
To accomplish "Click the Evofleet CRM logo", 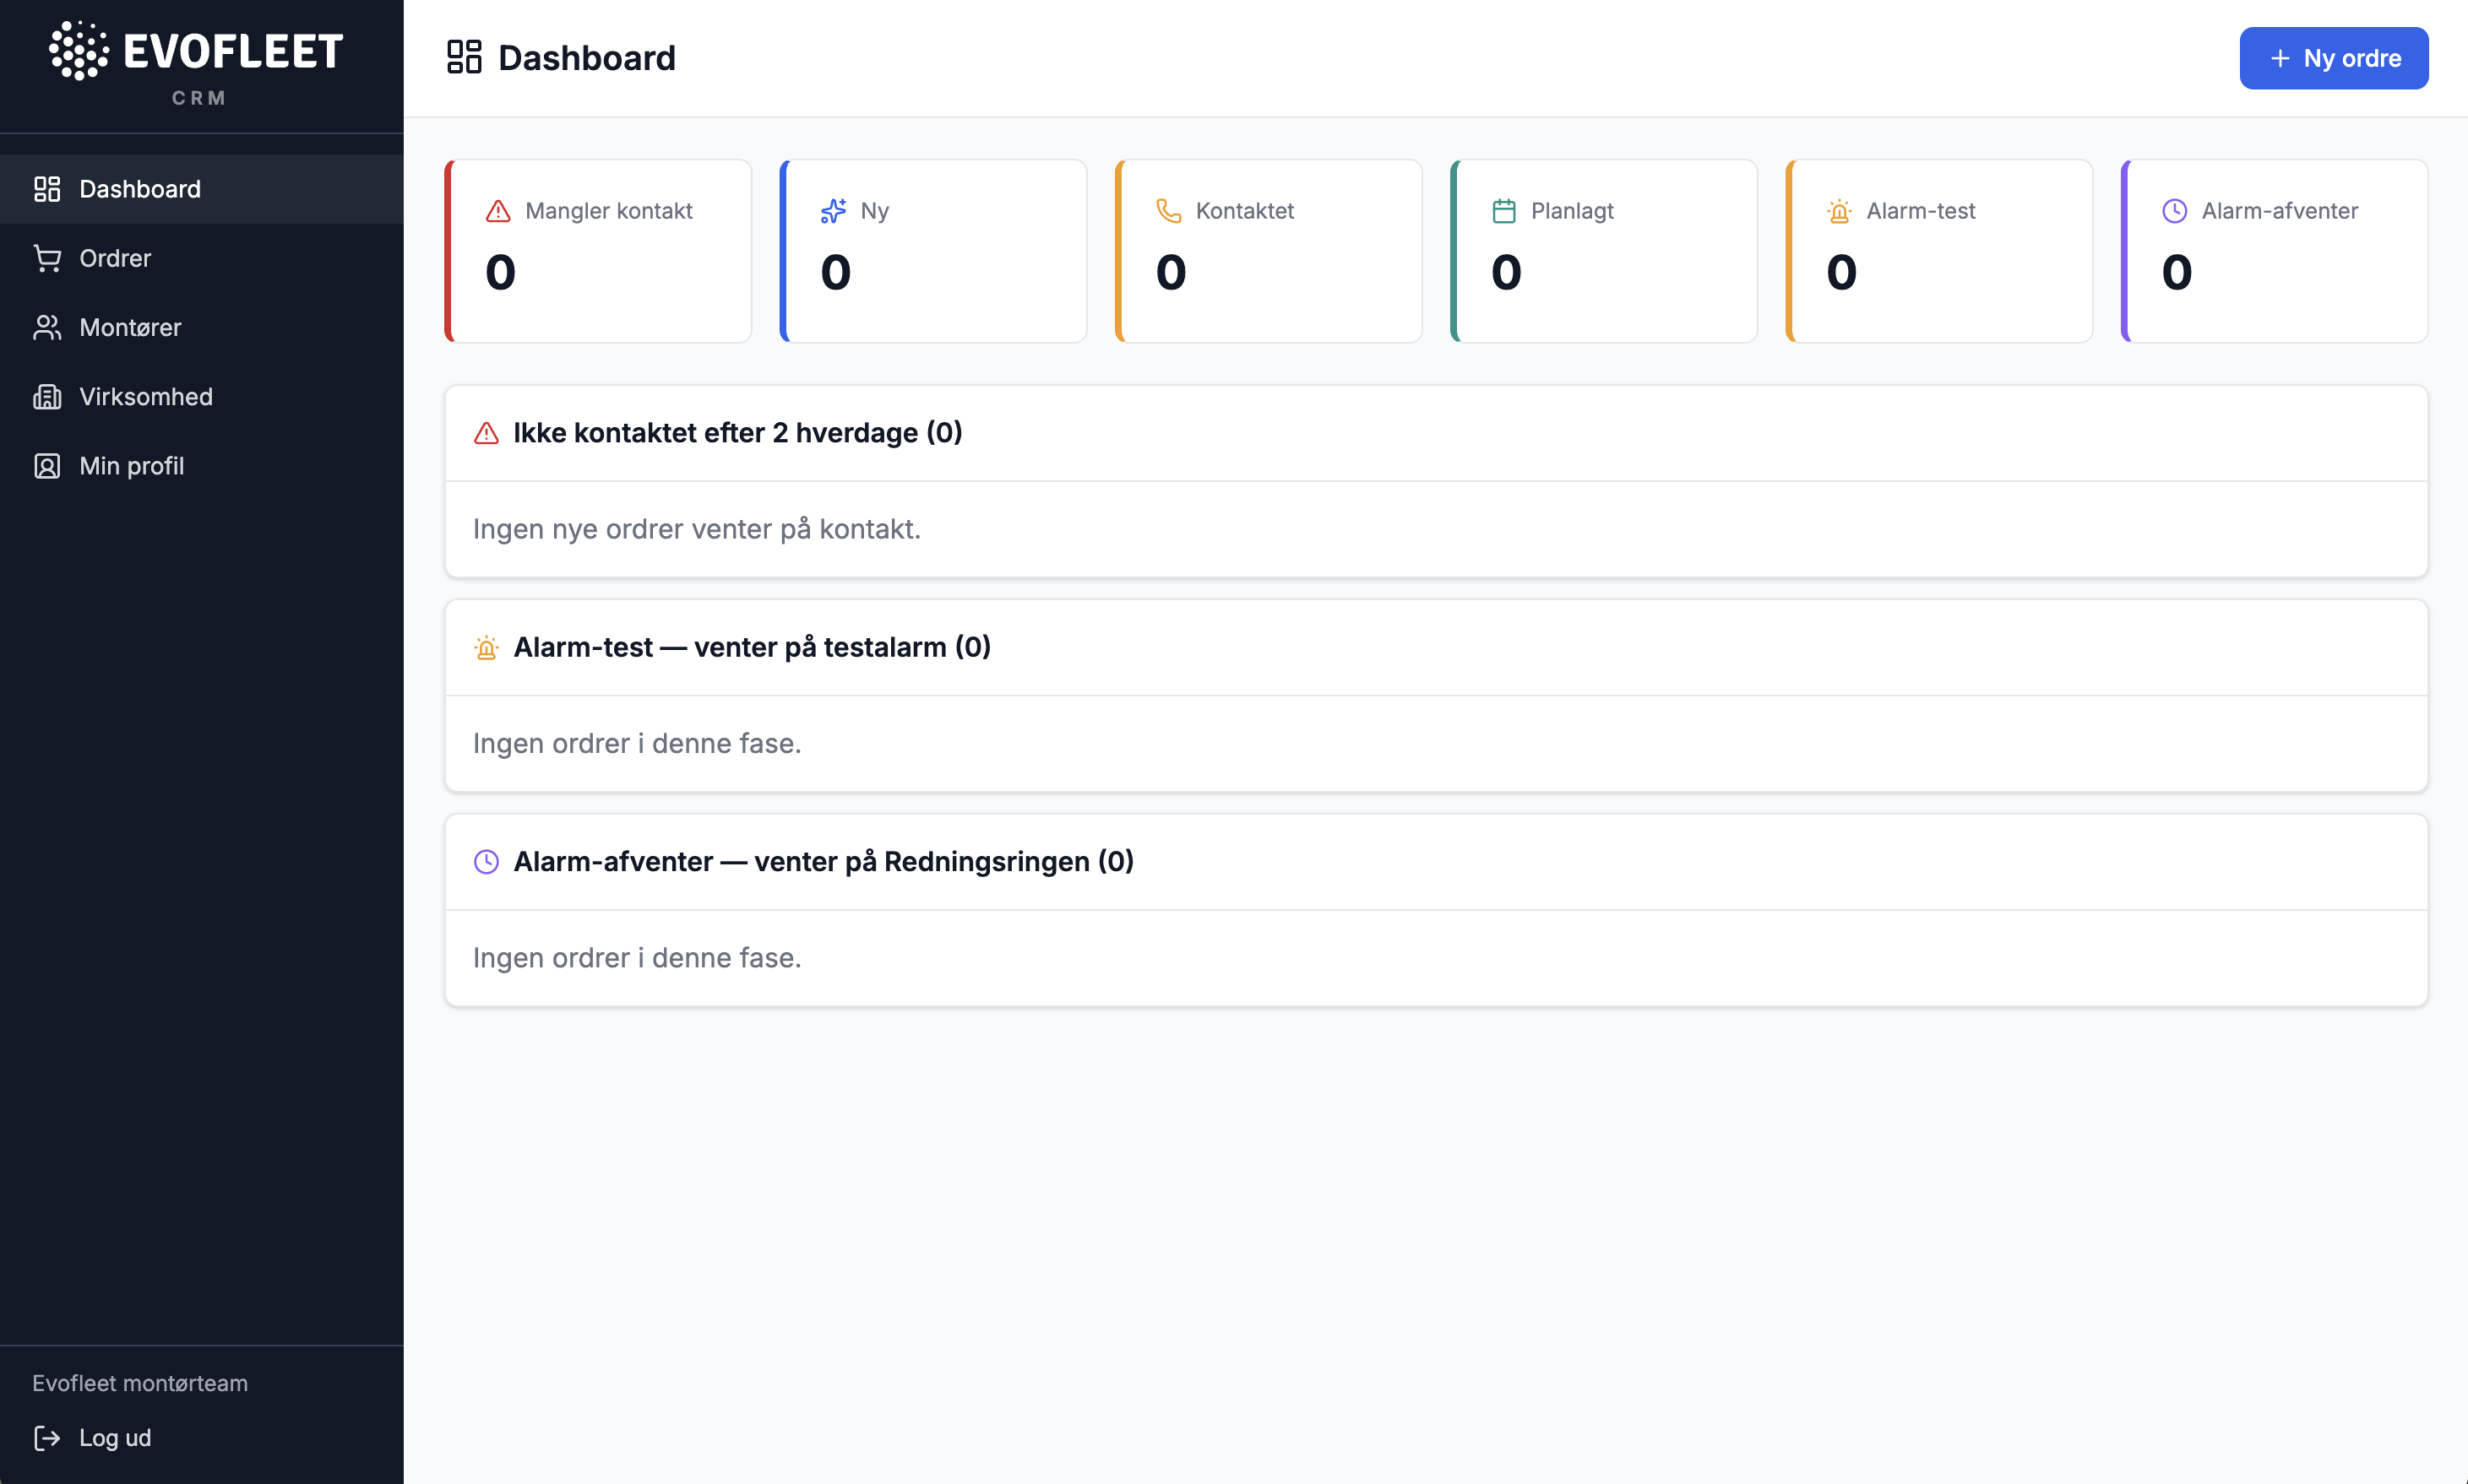I will [197, 64].
